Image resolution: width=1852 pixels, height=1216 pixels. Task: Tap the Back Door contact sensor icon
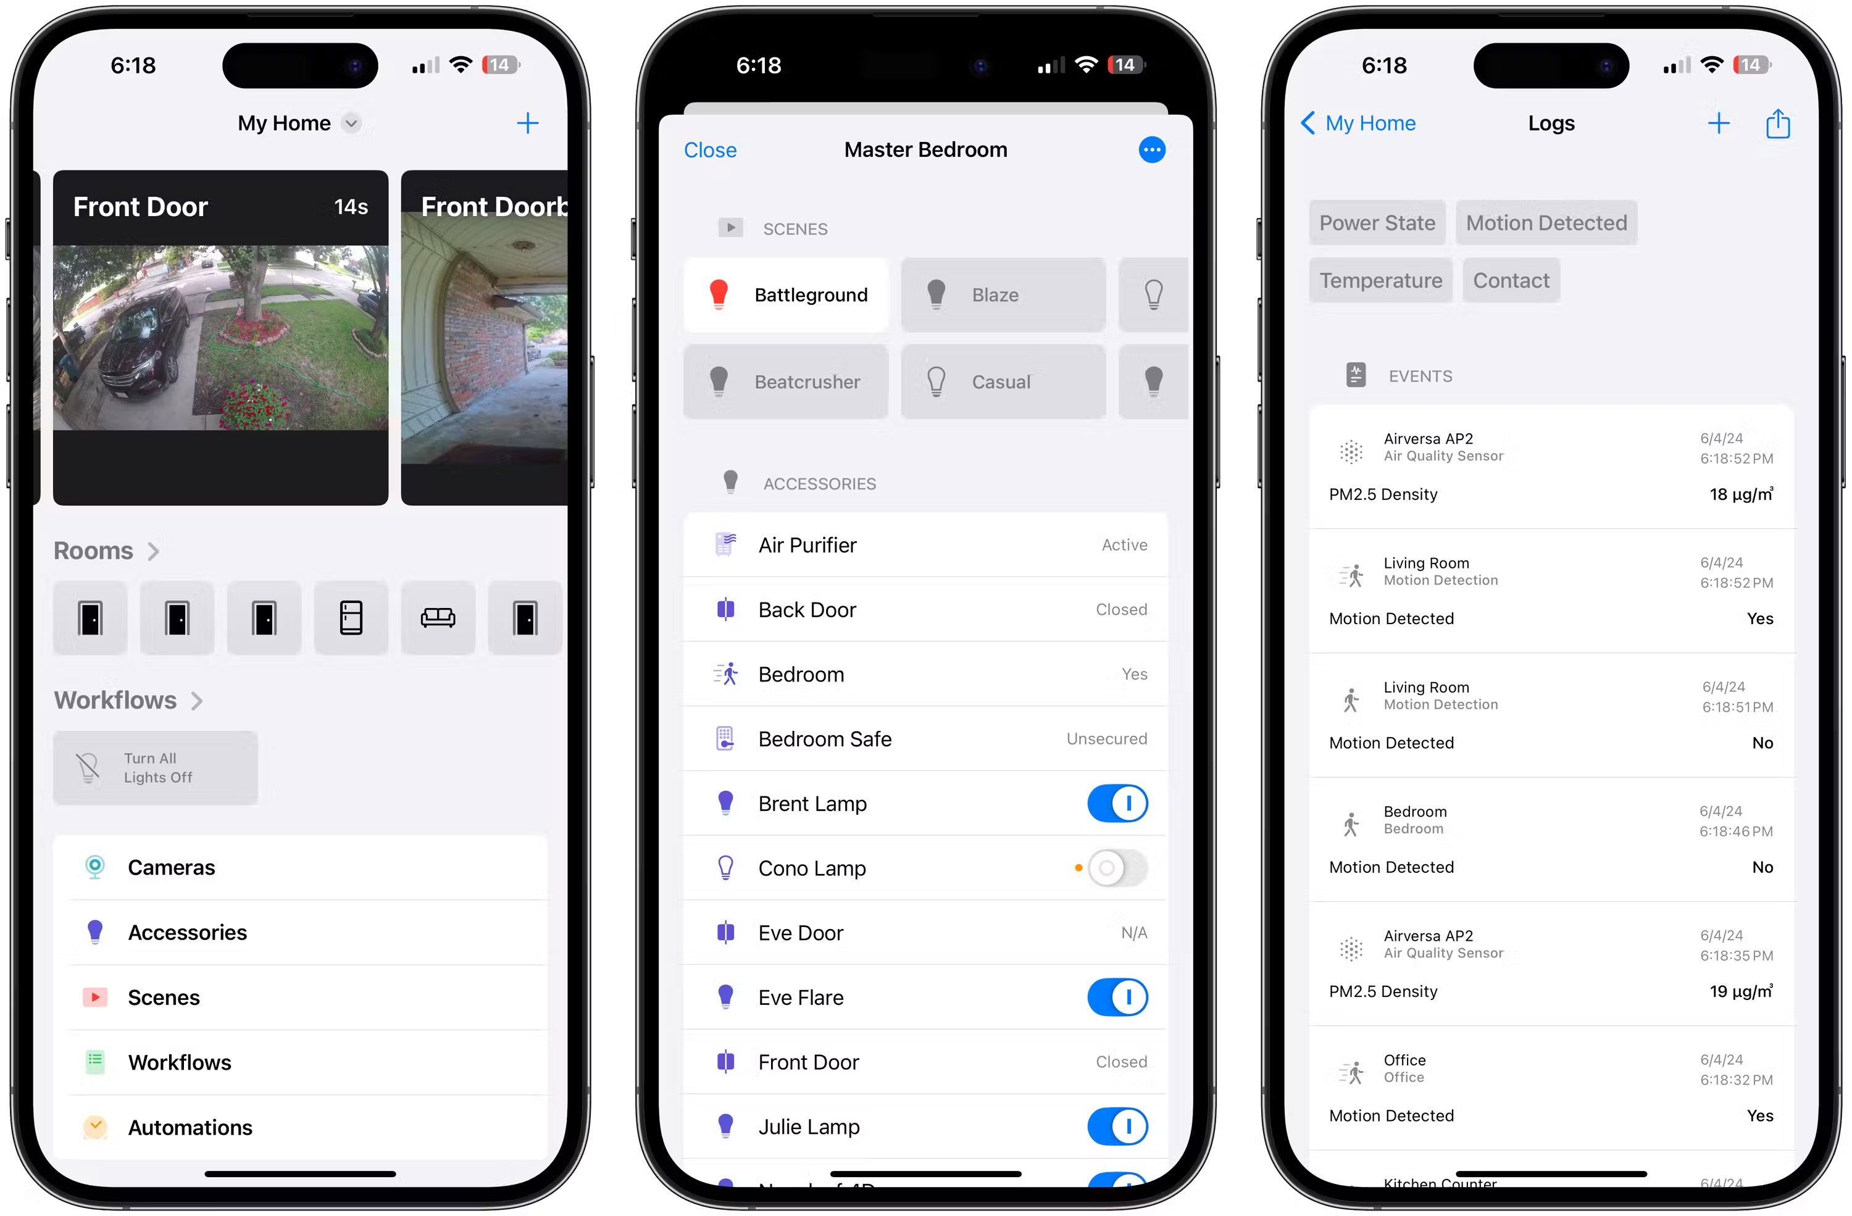coord(726,609)
